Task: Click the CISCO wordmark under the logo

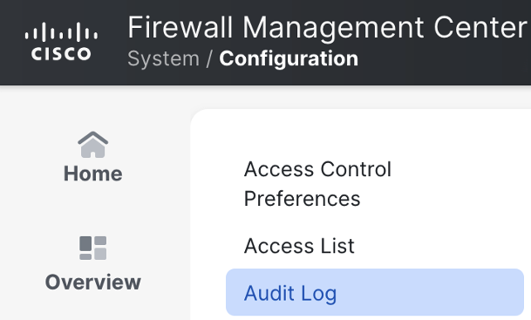Action: pos(61,54)
